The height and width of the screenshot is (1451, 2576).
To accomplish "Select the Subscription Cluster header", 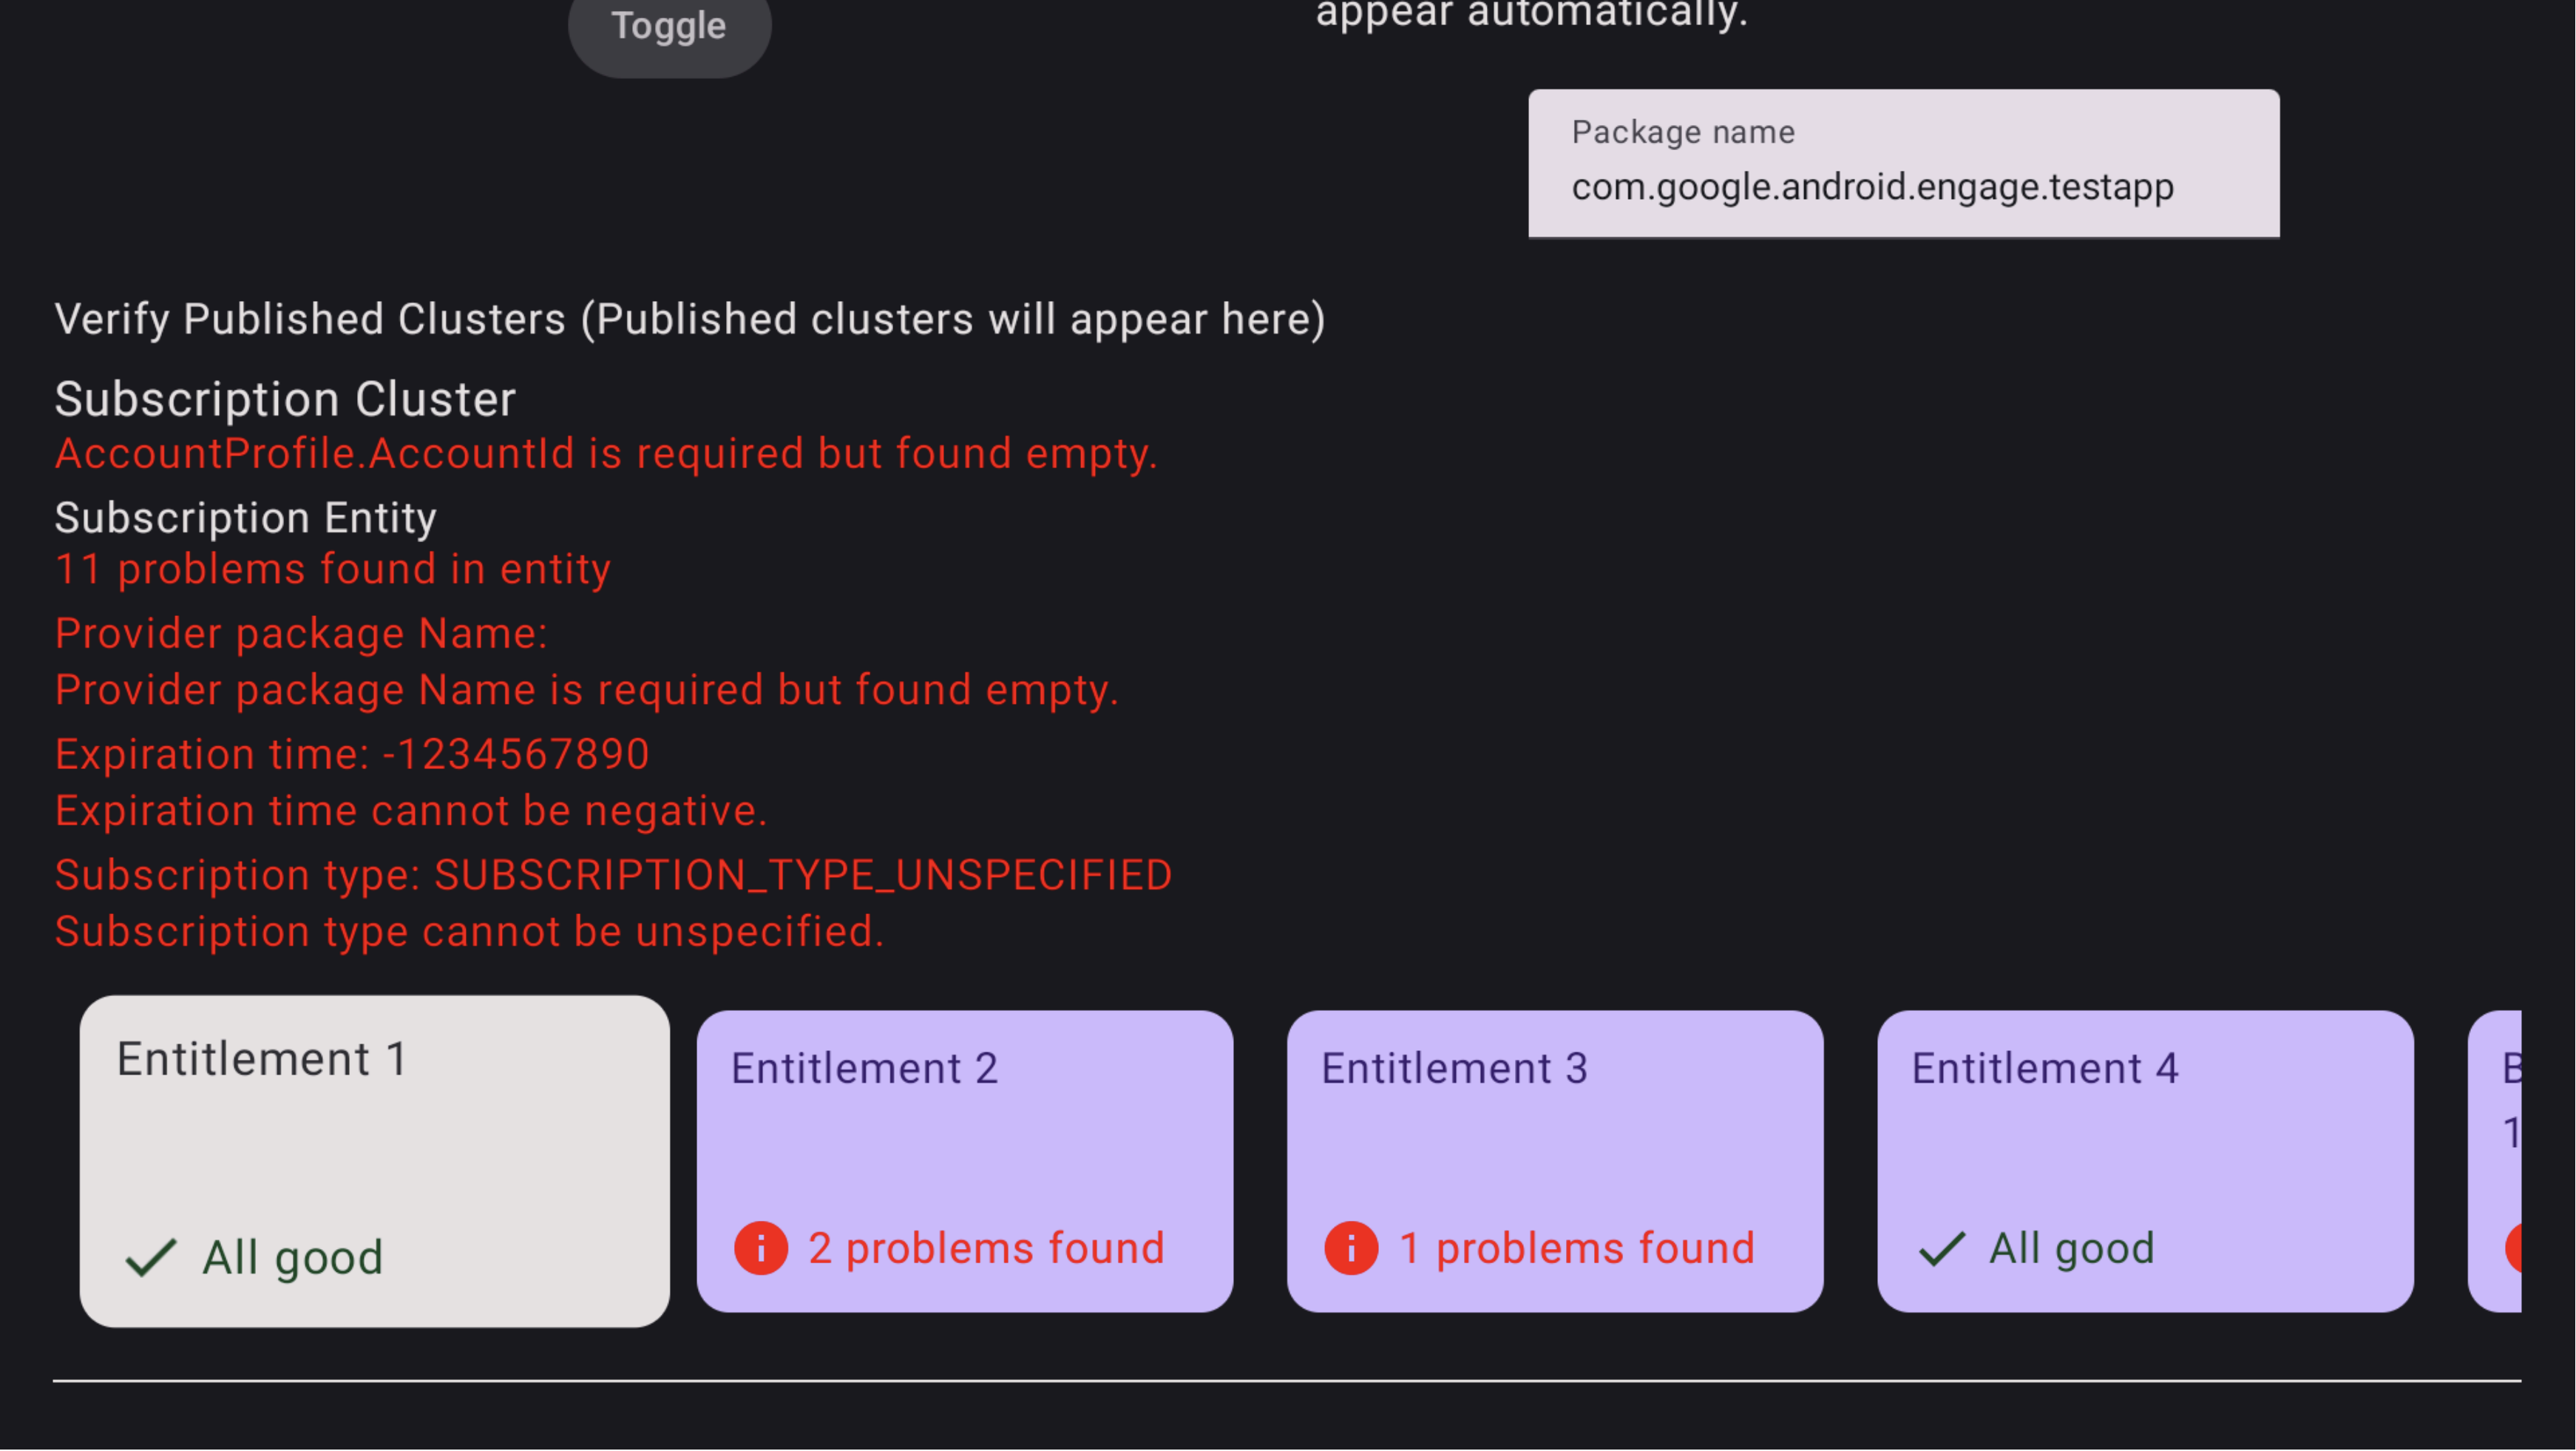I will (x=285, y=398).
